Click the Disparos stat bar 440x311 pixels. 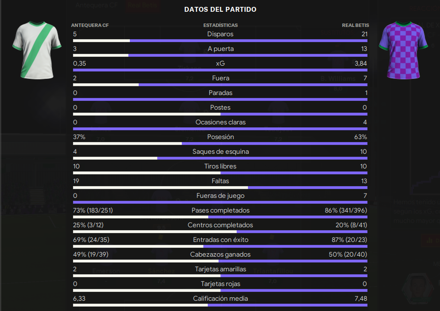coord(220,41)
